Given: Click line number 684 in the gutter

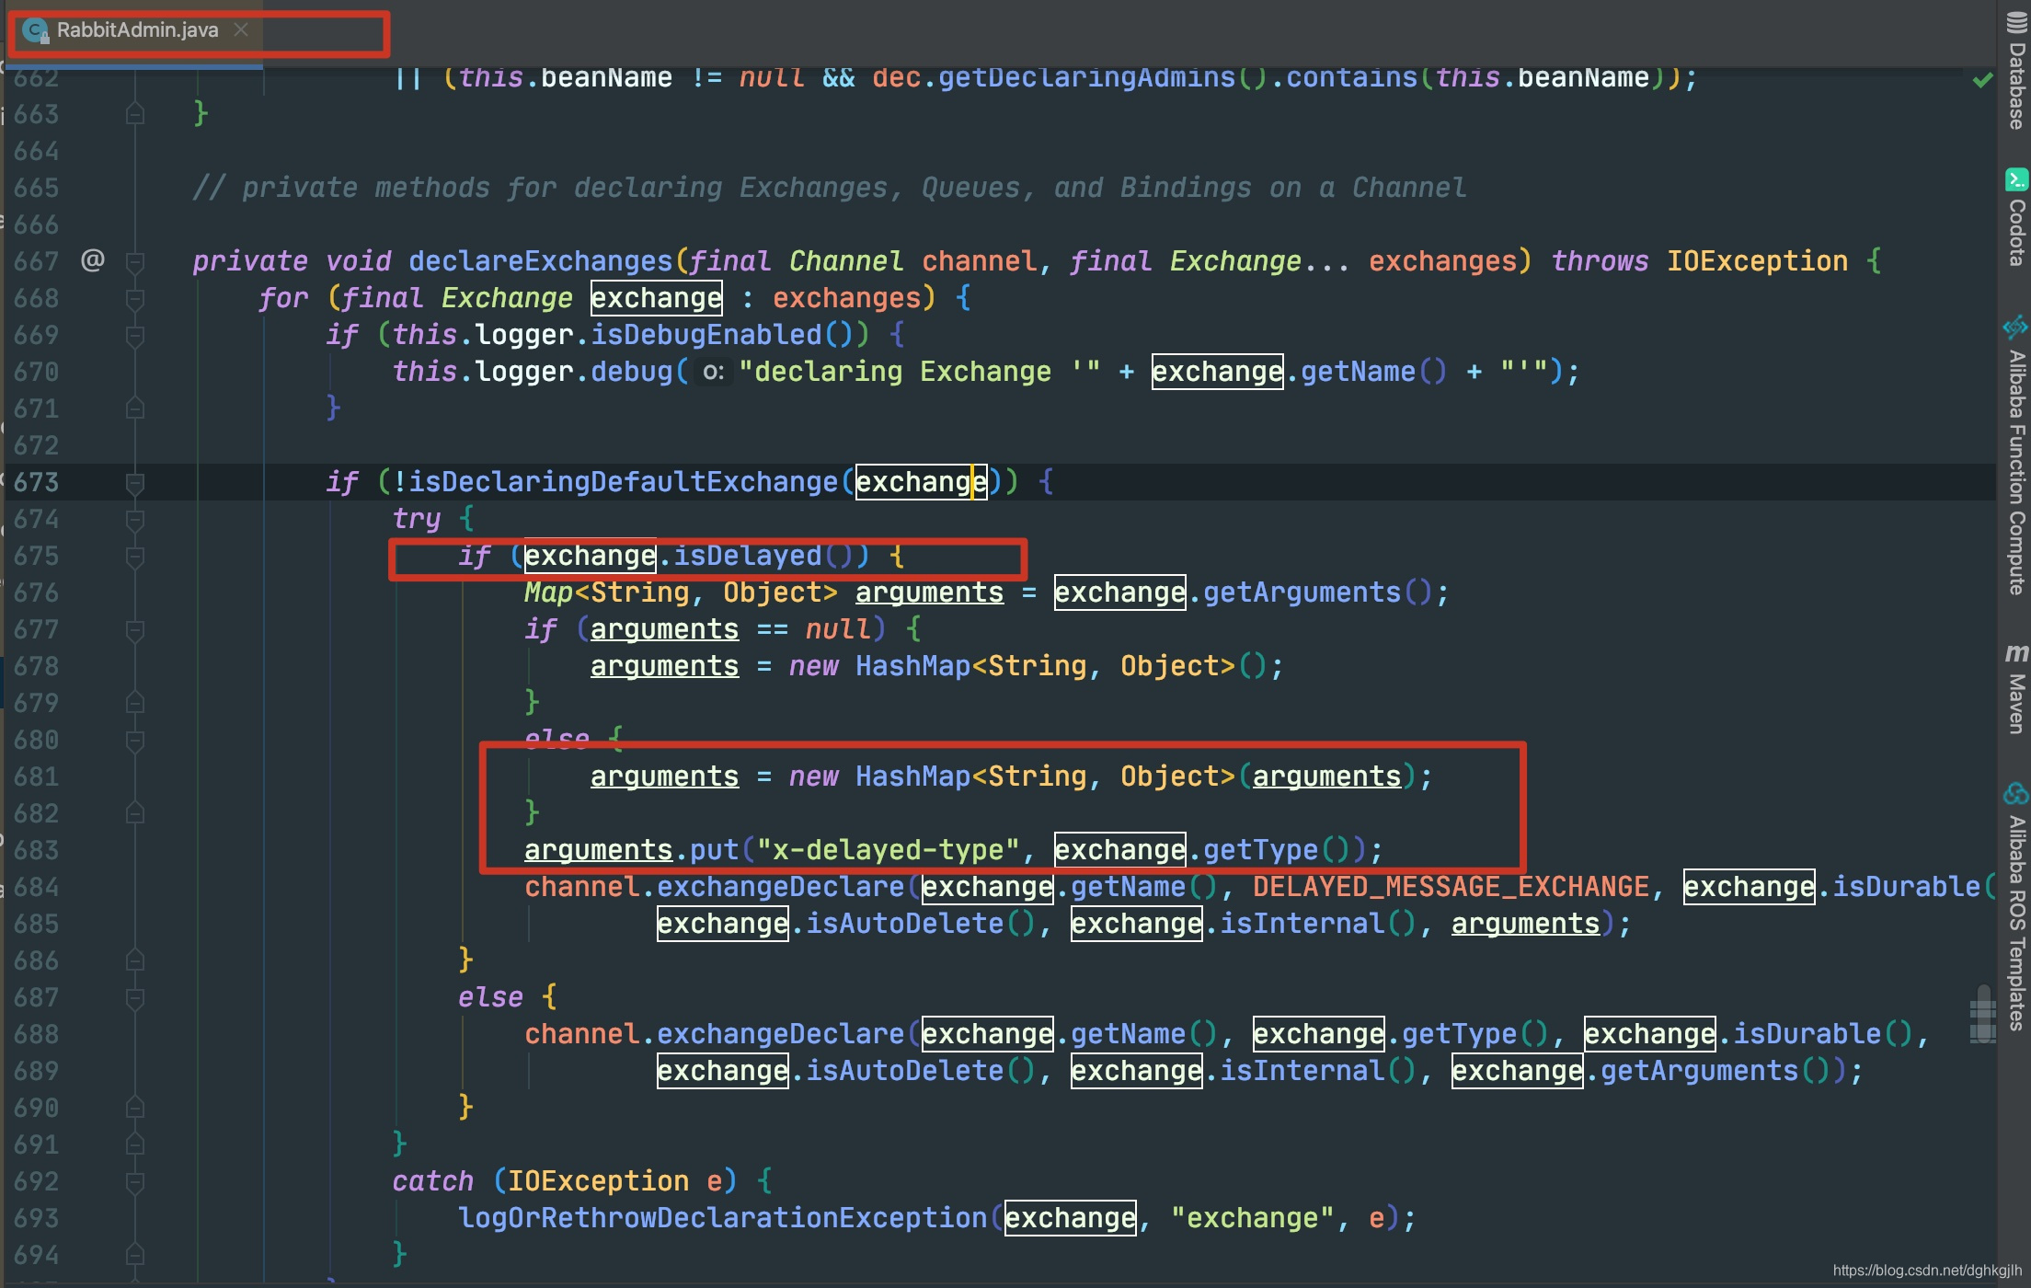Looking at the screenshot, I should click(x=36, y=887).
